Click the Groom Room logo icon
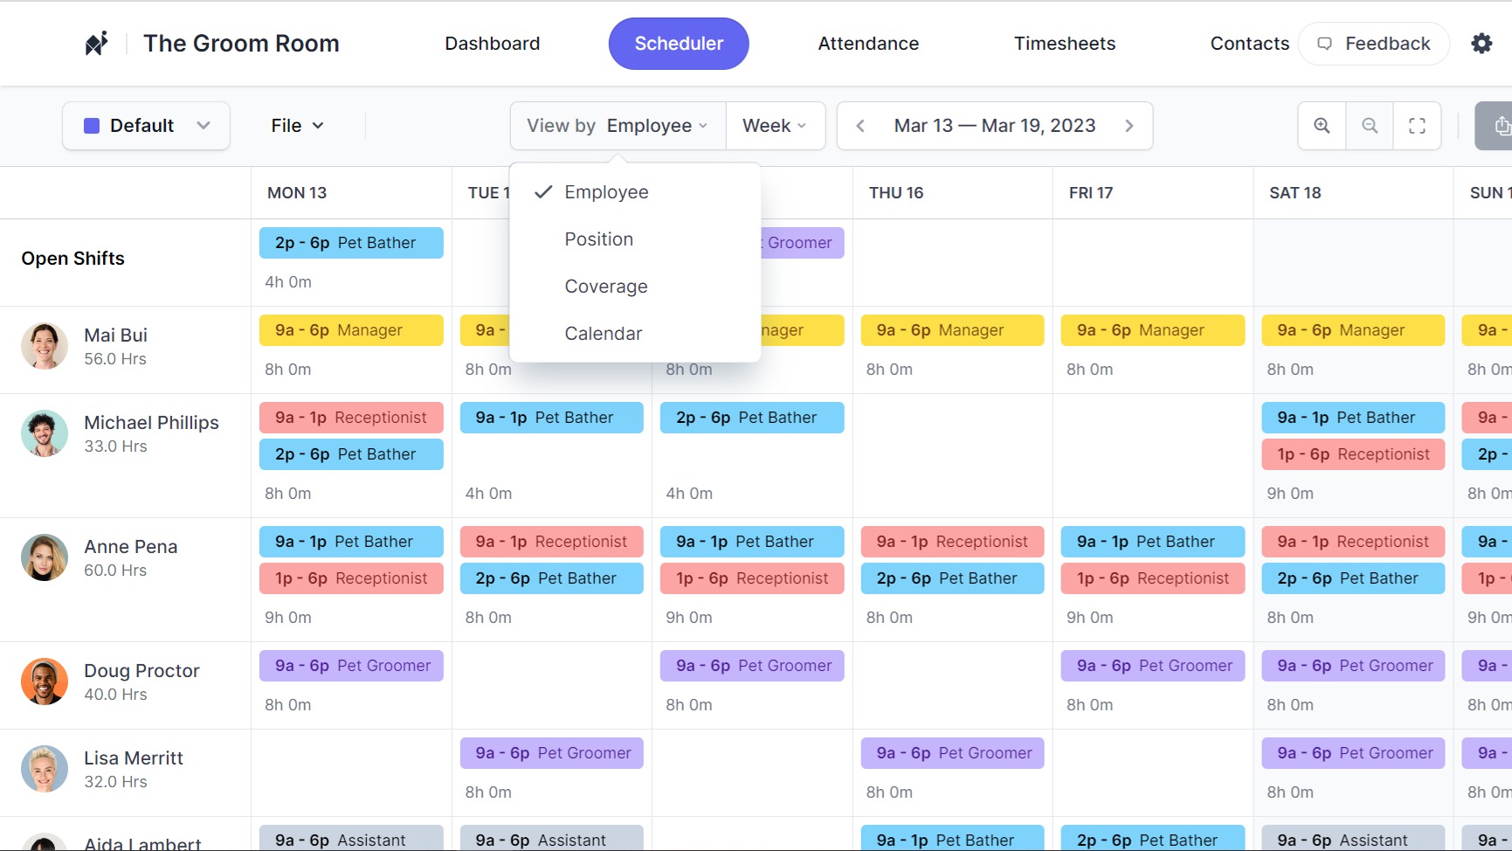This screenshot has width=1512, height=851. 96,44
